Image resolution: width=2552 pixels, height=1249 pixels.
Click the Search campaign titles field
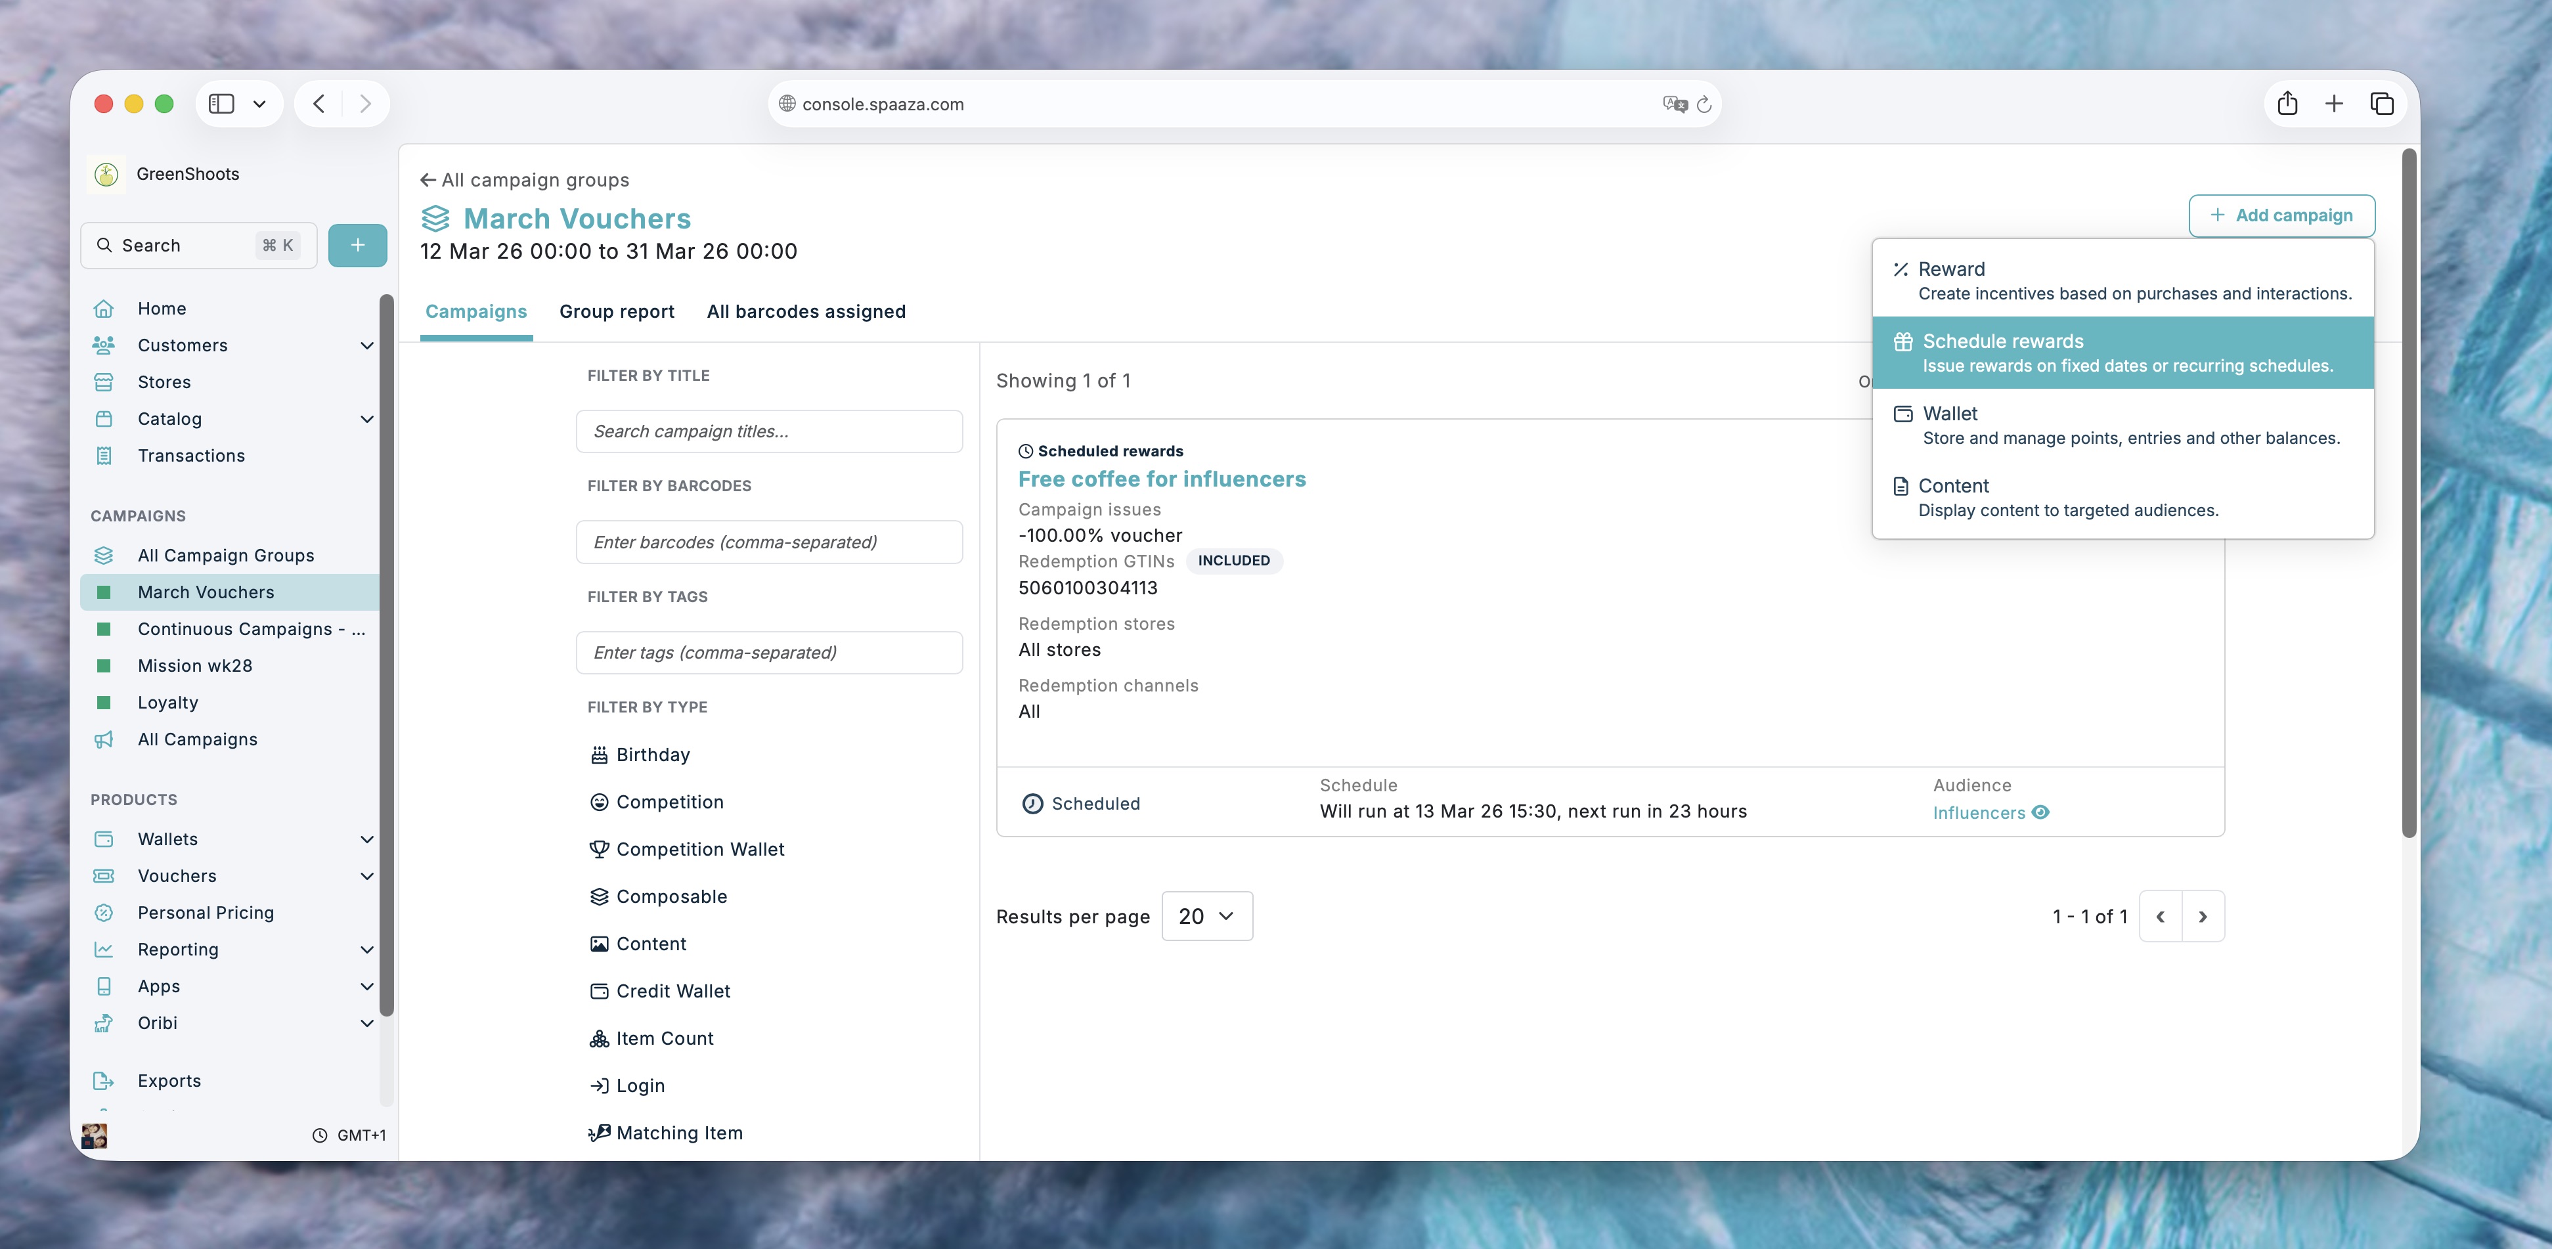click(769, 432)
